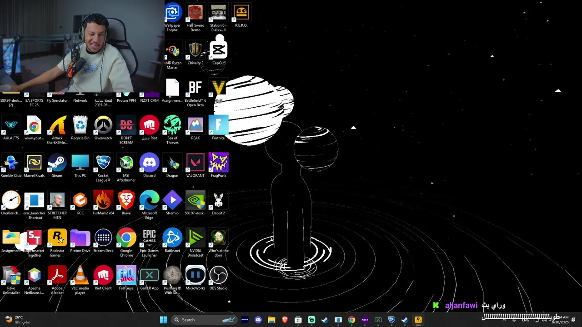Image resolution: width=582 pixels, height=327 pixels.
Task: Select the Attack SharkX6Mo... desktop icon
Action: coord(57,130)
